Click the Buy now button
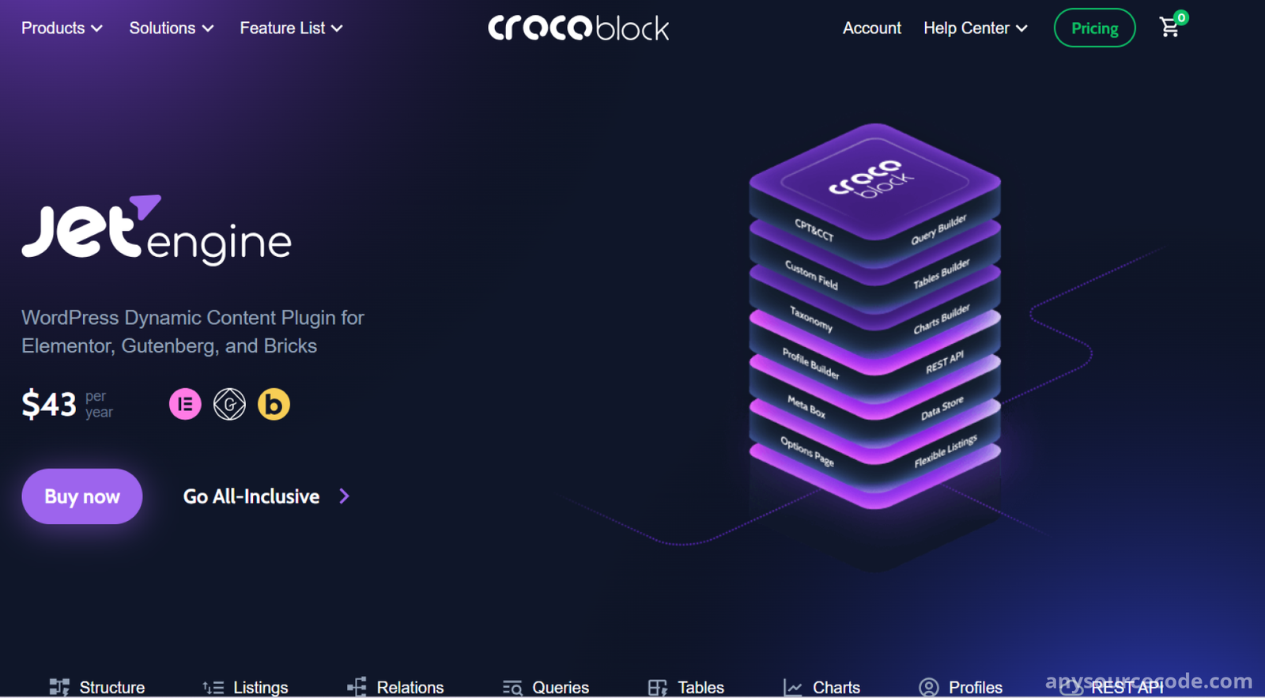This screenshot has width=1265, height=698. pyautogui.click(x=82, y=496)
